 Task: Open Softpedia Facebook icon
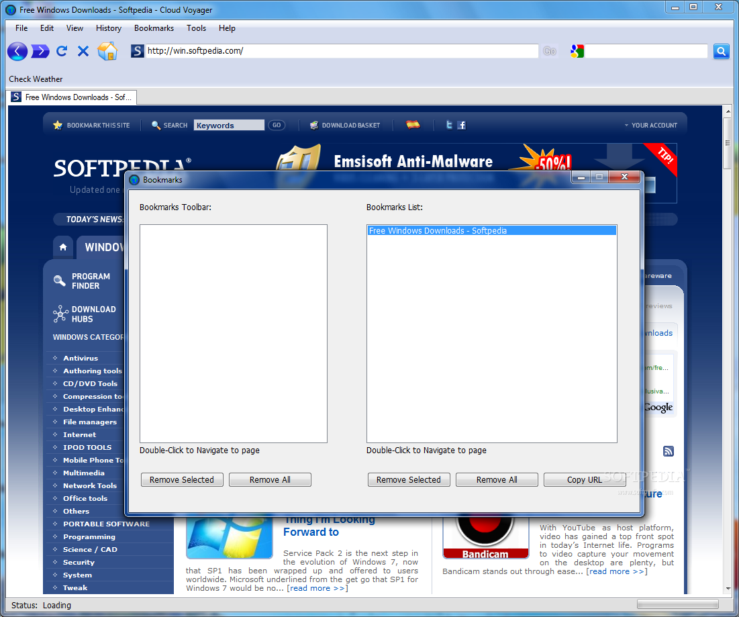tap(461, 125)
